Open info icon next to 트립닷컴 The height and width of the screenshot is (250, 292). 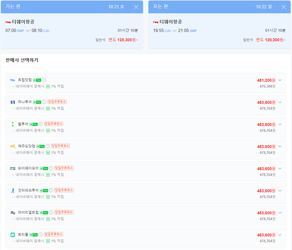[44, 80]
